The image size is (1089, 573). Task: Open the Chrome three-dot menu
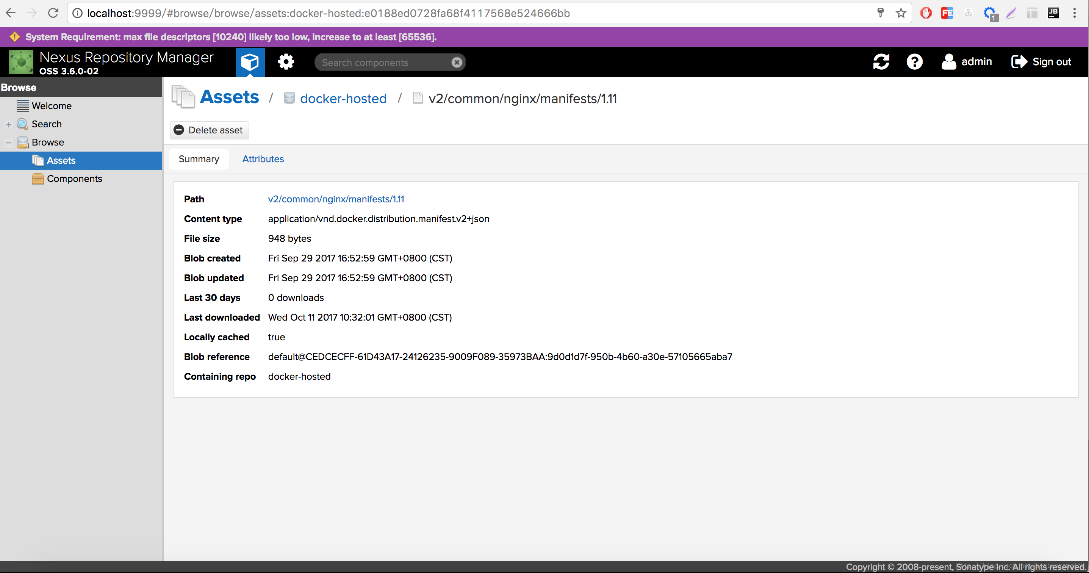(1074, 13)
